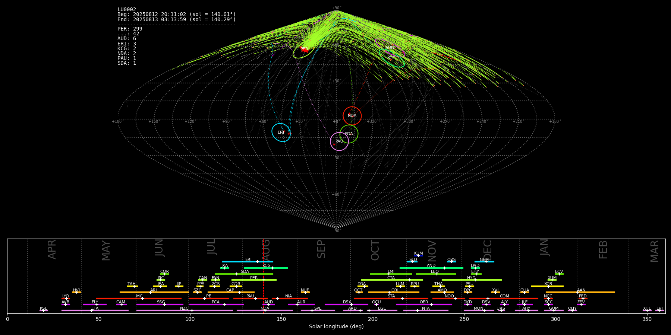Click the orange CAP activity bar
This screenshot has height=335, width=671.
[231, 292]
